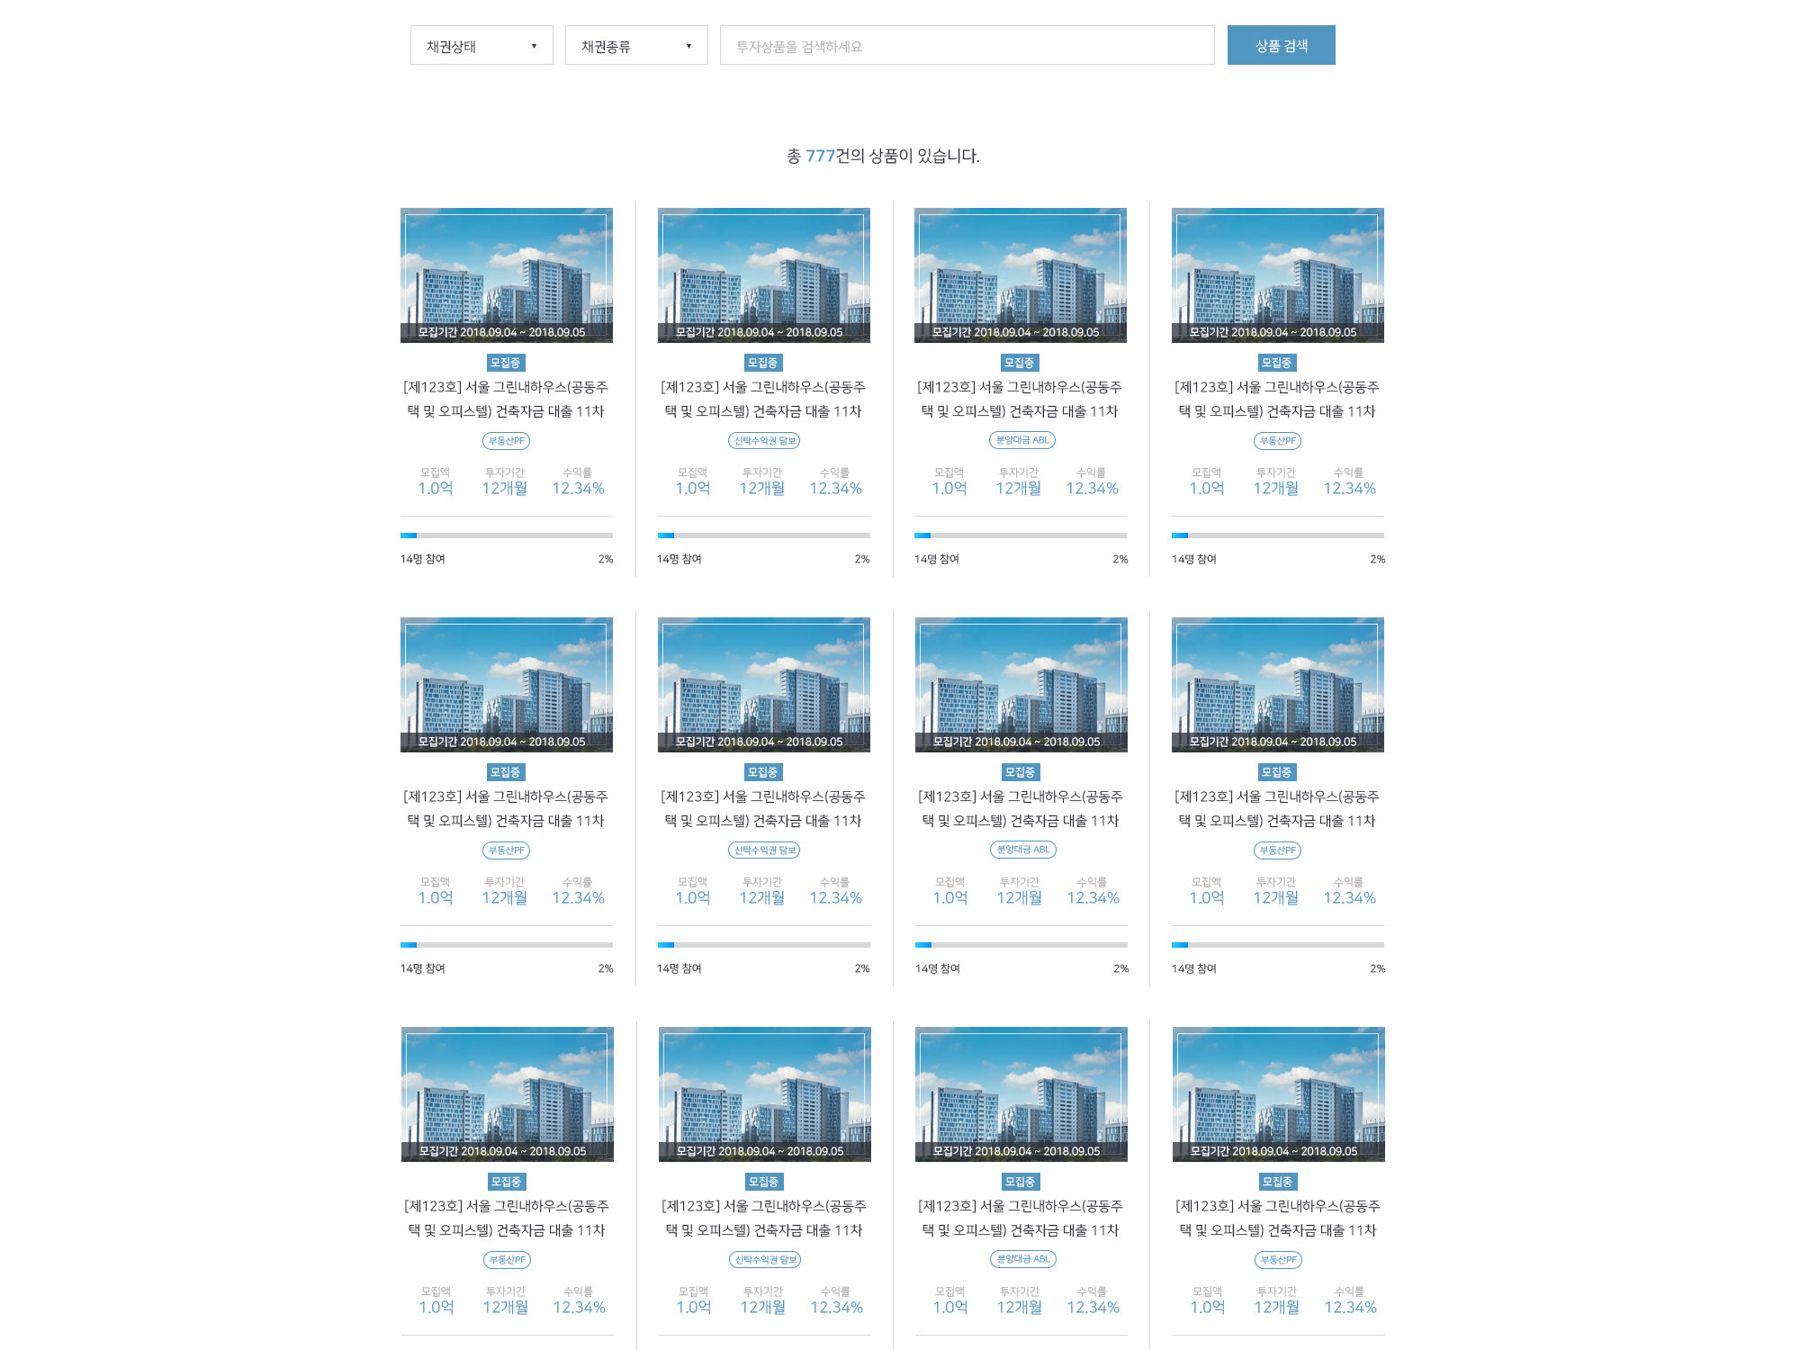Click the 12.34% 수익률 value on the top-row 신탁수익권 담보 card

835,489
